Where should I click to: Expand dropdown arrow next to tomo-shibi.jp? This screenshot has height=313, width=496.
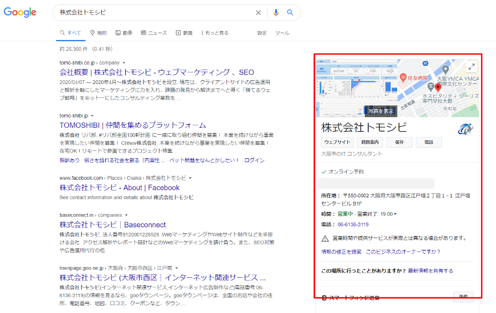pos(93,116)
